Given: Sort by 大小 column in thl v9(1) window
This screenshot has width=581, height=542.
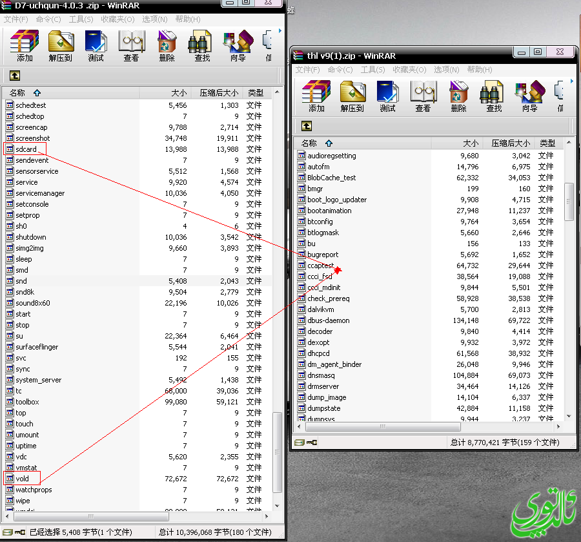Looking at the screenshot, I should 471,143.
